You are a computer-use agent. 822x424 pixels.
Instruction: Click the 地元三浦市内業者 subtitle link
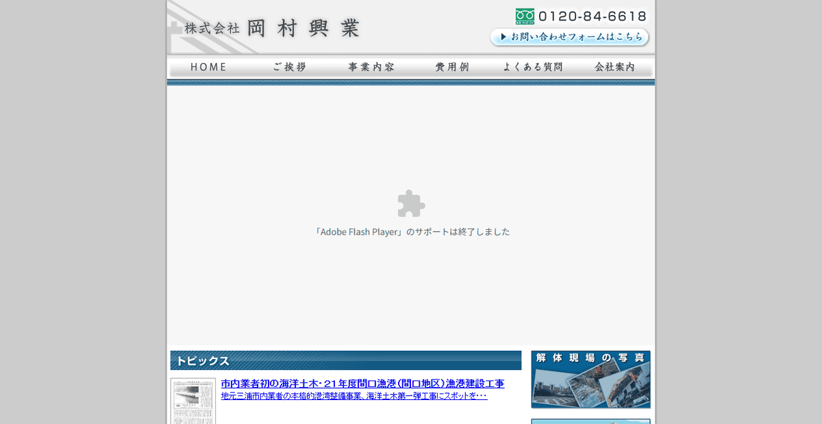point(353,396)
